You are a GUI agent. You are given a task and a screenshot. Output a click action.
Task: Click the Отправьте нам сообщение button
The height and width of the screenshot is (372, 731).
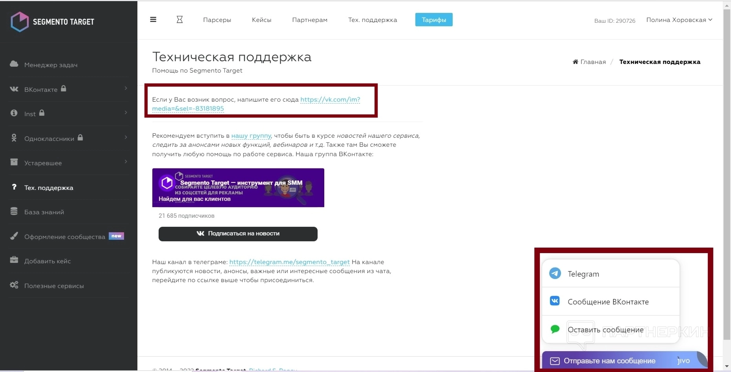(625, 361)
